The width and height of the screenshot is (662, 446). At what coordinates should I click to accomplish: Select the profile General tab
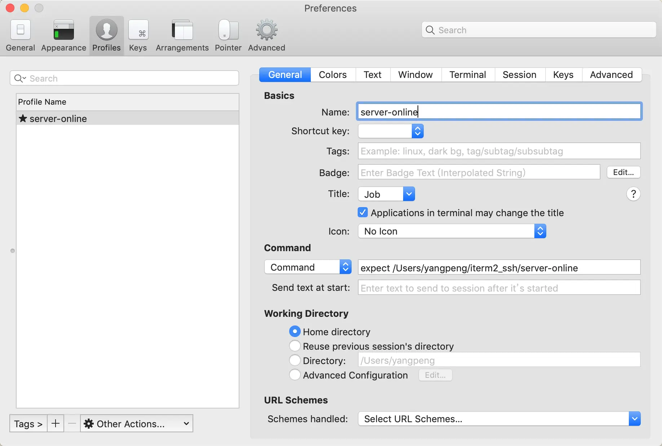[x=285, y=75]
